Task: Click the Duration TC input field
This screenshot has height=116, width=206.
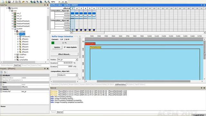Action: (65, 63)
